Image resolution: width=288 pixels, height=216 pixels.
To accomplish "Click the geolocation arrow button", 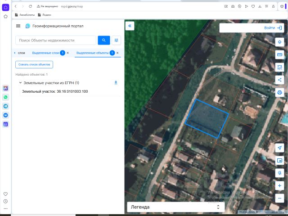I will click(279, 148).
